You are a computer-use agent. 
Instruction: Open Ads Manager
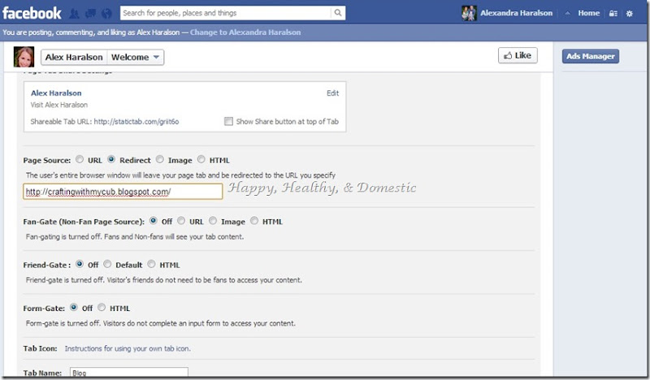coord(591,56)
